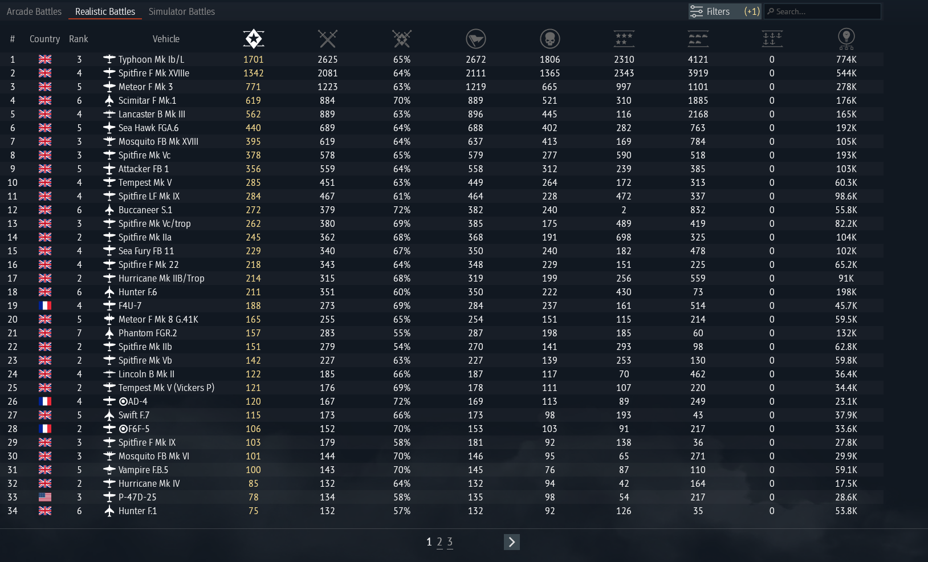Screen dimensions: 928x562
Task: Select the Spitfire F Mk XVIIIe row
Action: (442, 73)
